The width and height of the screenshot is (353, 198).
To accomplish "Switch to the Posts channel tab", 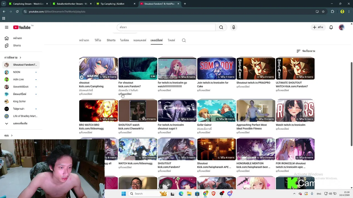I will pyautogui.click(x=171, y=40).
